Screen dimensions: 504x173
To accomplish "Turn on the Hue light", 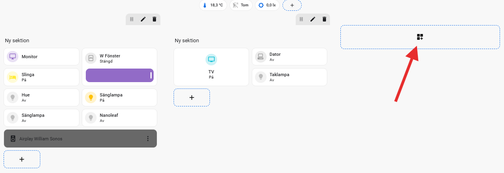I will click(x=13, y=97).
